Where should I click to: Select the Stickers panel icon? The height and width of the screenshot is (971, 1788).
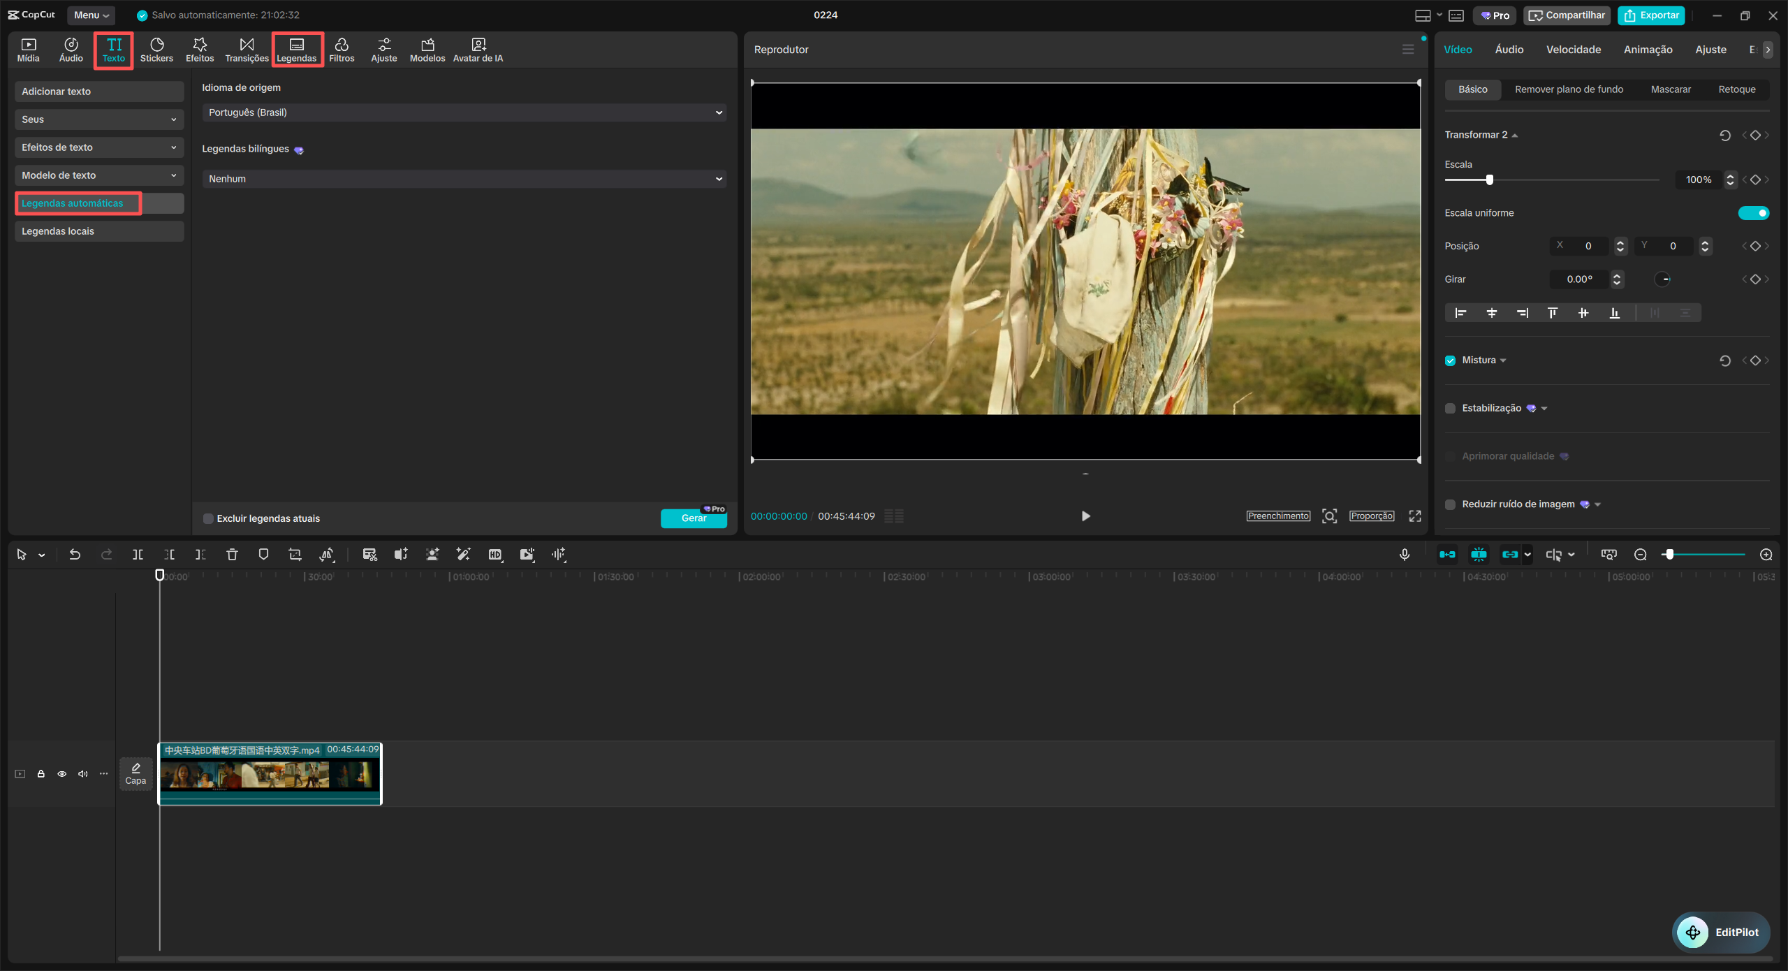pos(156,50)
